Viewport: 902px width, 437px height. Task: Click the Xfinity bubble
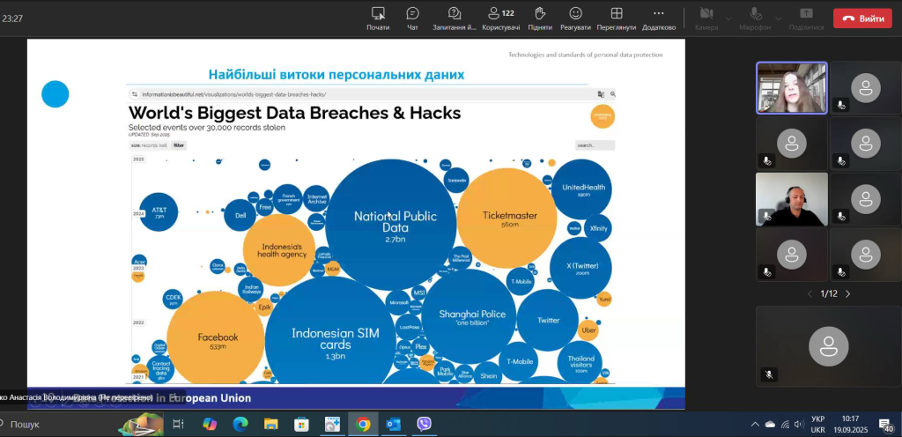pos(598,227)
